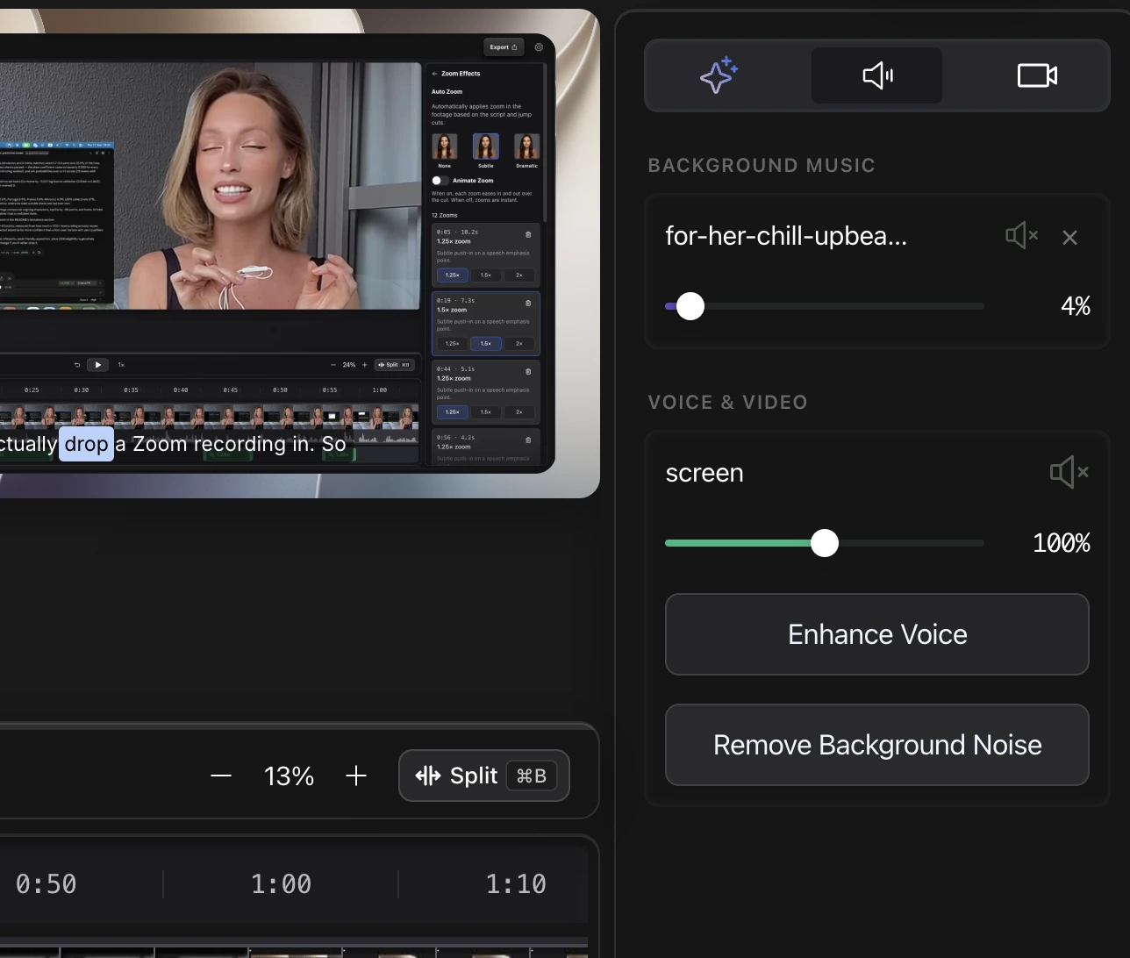Click the trash icon for the 0:44 zoom

528,371
